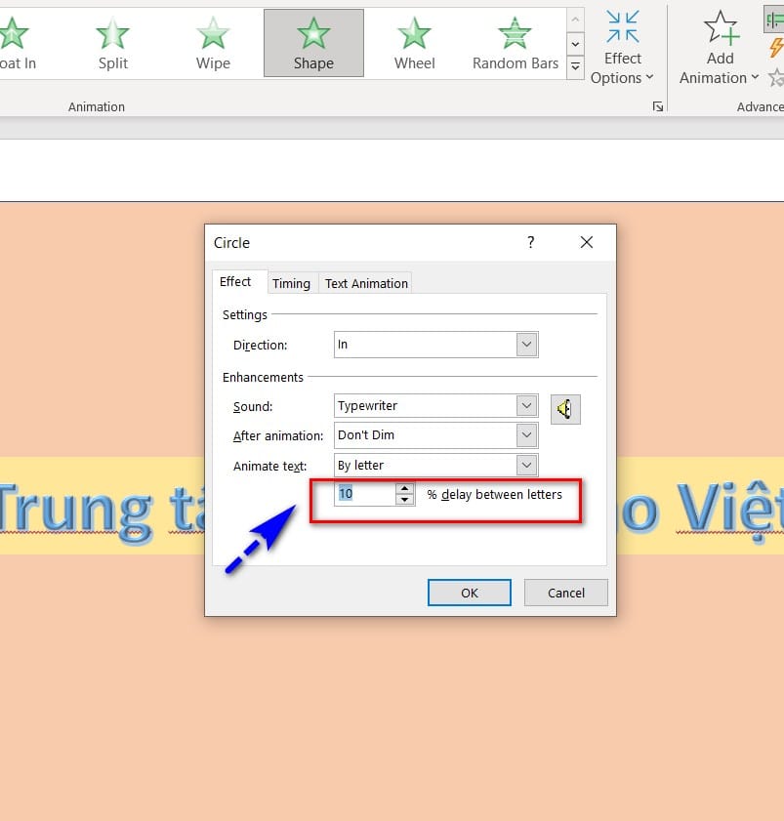Viewport: 784px width, 821px height.
Task: Open the Sound dropdown showing Typewriter
Action: 526,405
